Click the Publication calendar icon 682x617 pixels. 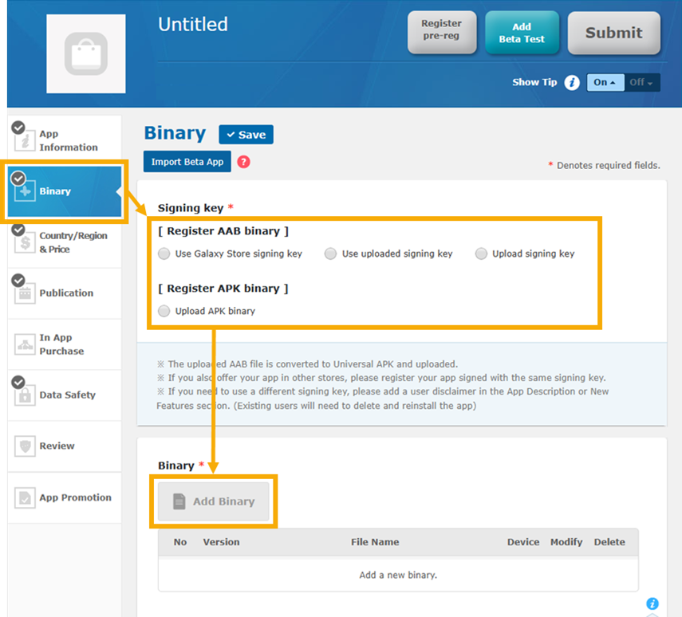25,293
